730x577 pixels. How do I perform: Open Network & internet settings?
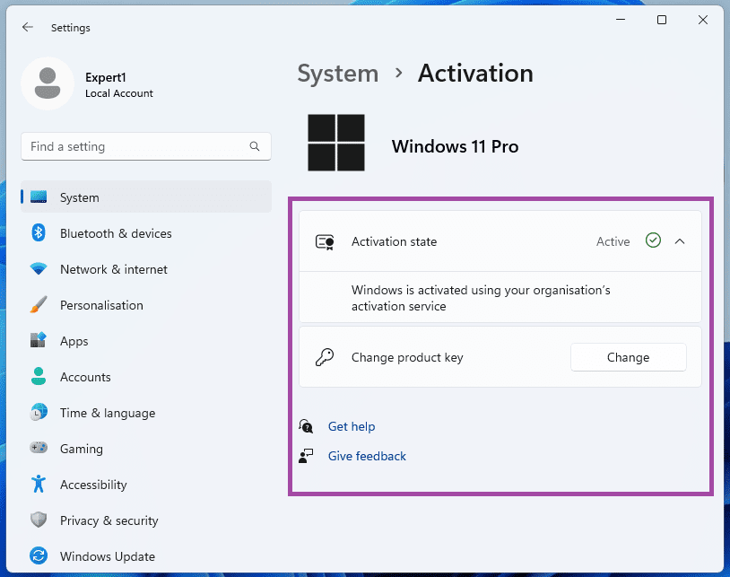(146, 268)
